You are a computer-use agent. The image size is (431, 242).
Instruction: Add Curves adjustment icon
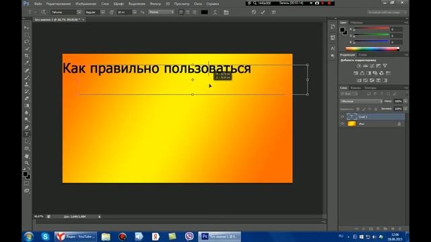372,66
